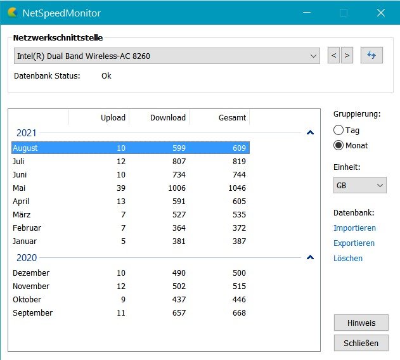This screenshot has height=360, width=400.
Task: Click the 2021 group header label
Action: [x=26, y=133]
